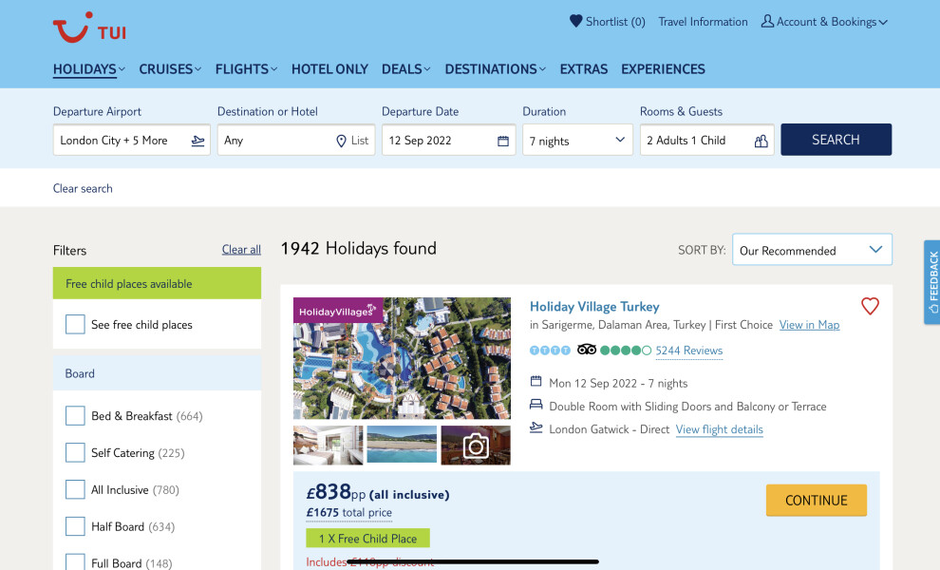Image resolution: width=940 pixels, height=570 pixels.
Task: Enable the All Inclusive filter
Action: click(75, 489)
